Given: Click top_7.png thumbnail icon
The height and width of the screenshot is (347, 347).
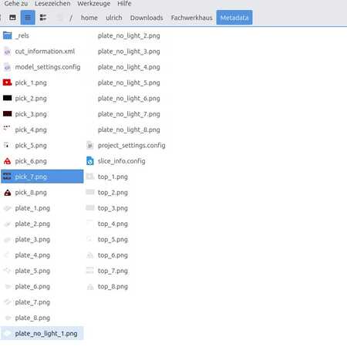Looking at the screenshot, I should click(90, 271).
